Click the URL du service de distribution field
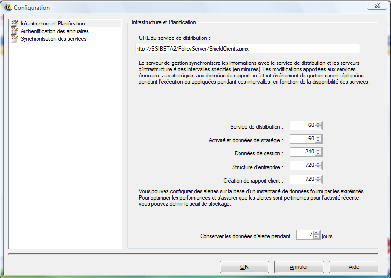This screenshot has height=278, width=391. click(248, 49)
